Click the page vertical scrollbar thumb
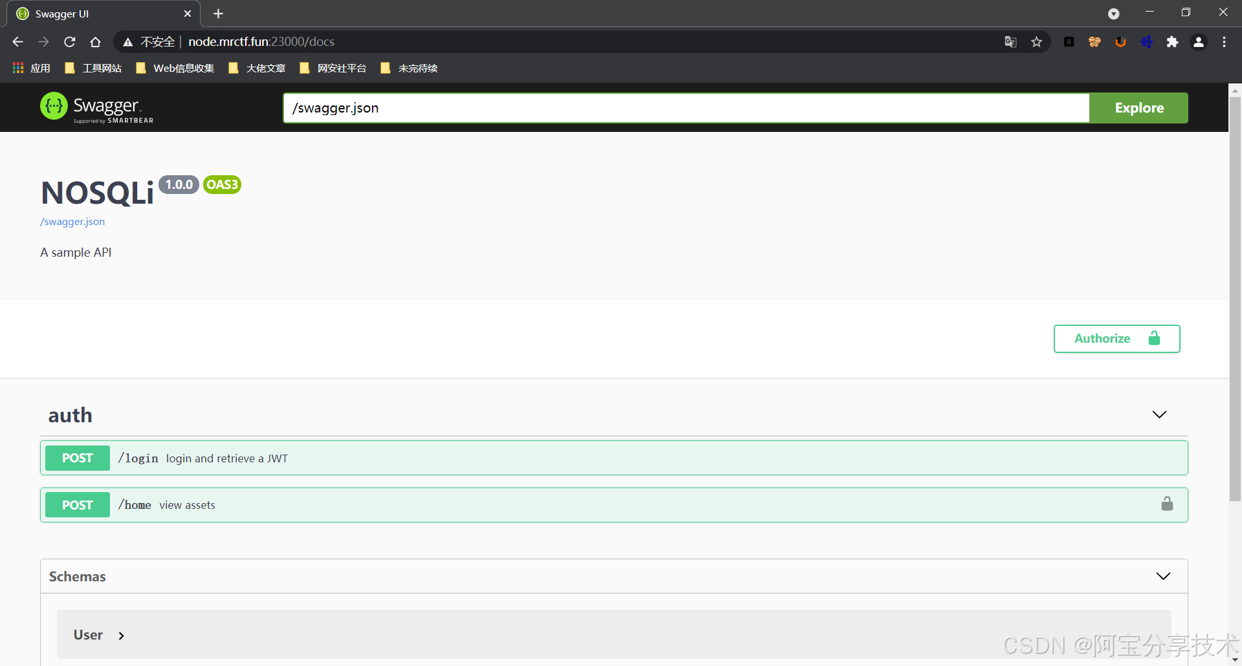This screenshot has height=666, width=1242. tap(1235, 297)
